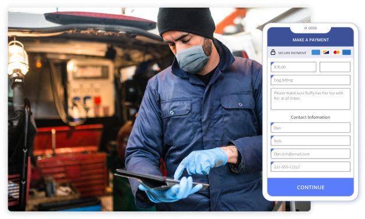Viewport: 365px width, 219px height.
Task: Click the empty field beside the amount
Action: [335, 67]
